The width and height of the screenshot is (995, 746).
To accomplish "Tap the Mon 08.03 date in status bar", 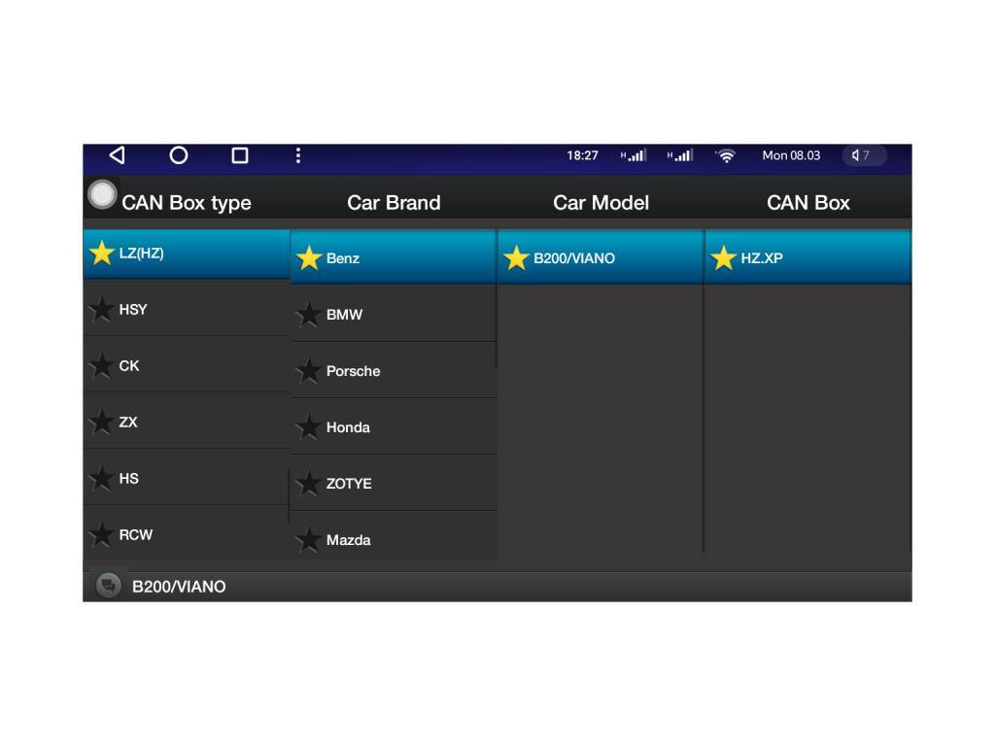I will [x=791, y=155].
